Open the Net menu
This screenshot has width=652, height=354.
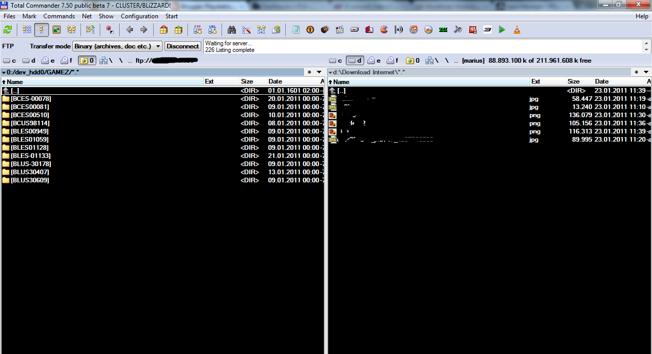[x=87, y=16]
